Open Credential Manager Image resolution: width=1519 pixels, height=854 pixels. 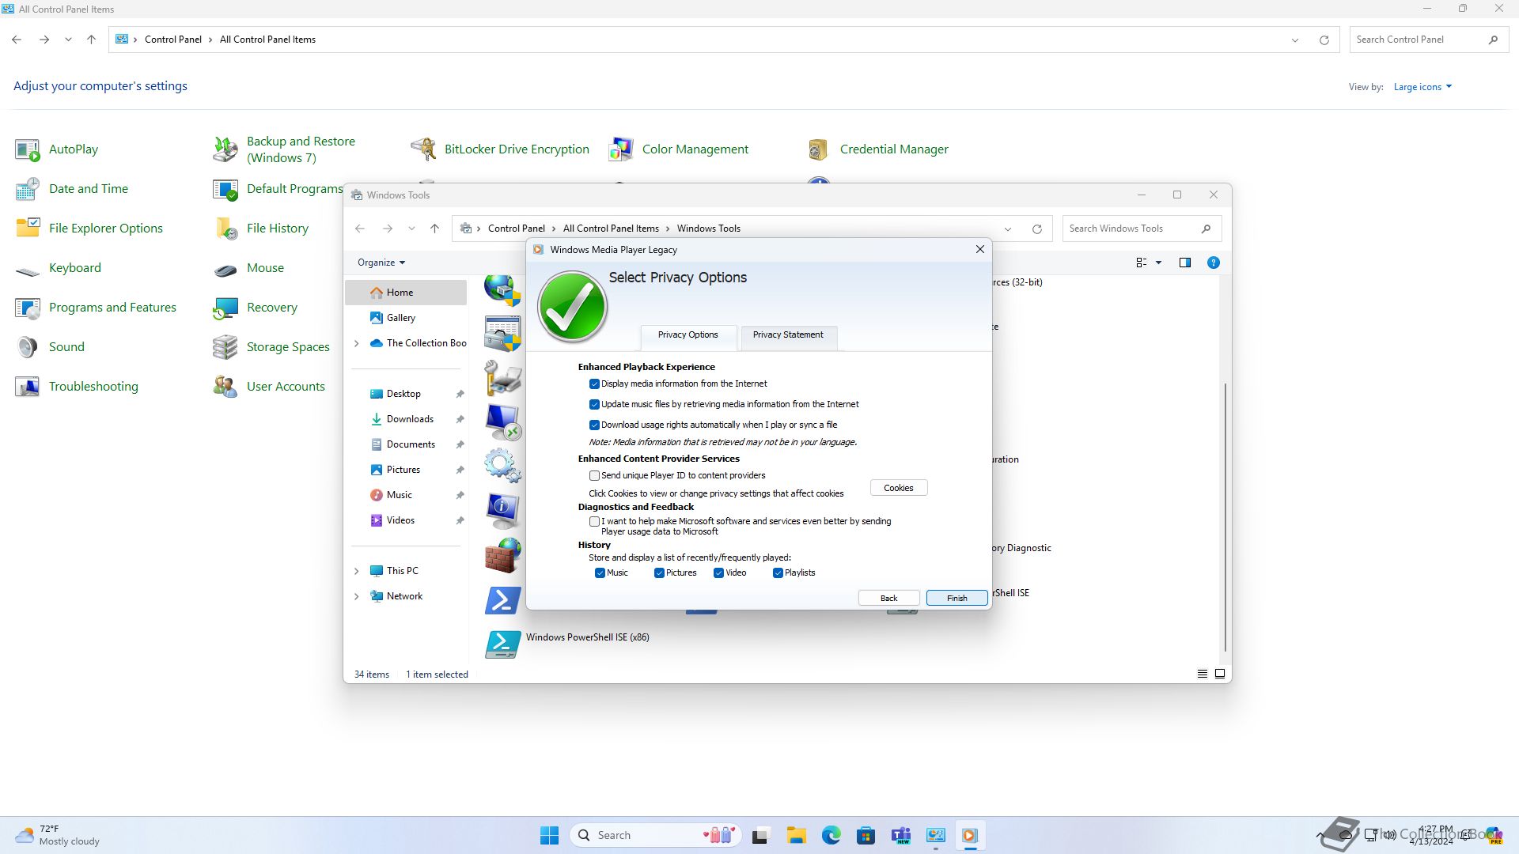coord(877,149)
